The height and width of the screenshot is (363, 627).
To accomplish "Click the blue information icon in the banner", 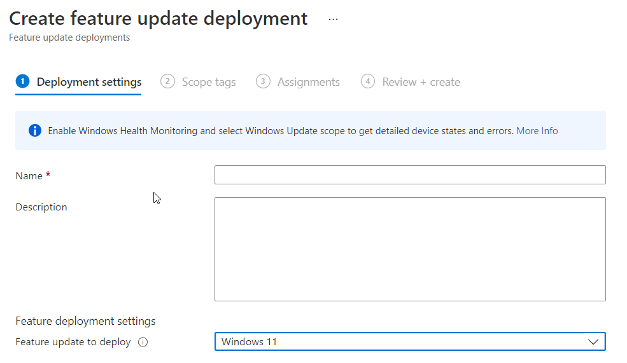I will [35, 130].
